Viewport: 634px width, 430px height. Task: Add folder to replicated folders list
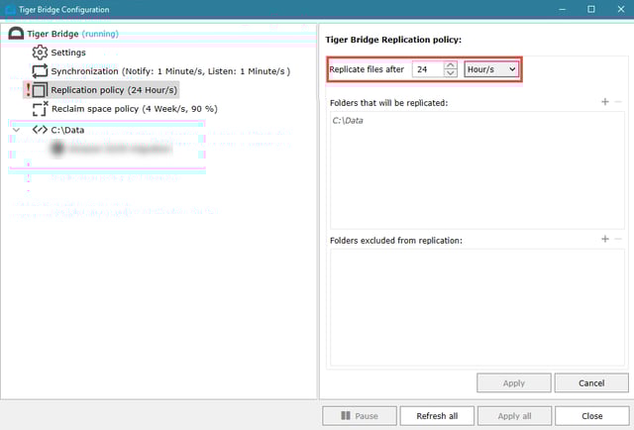(605, 102)
